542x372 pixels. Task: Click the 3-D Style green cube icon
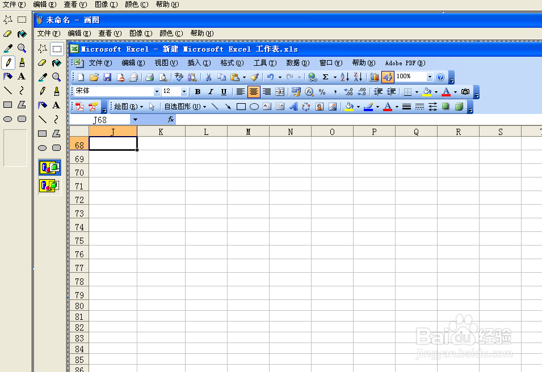[459, 107]
